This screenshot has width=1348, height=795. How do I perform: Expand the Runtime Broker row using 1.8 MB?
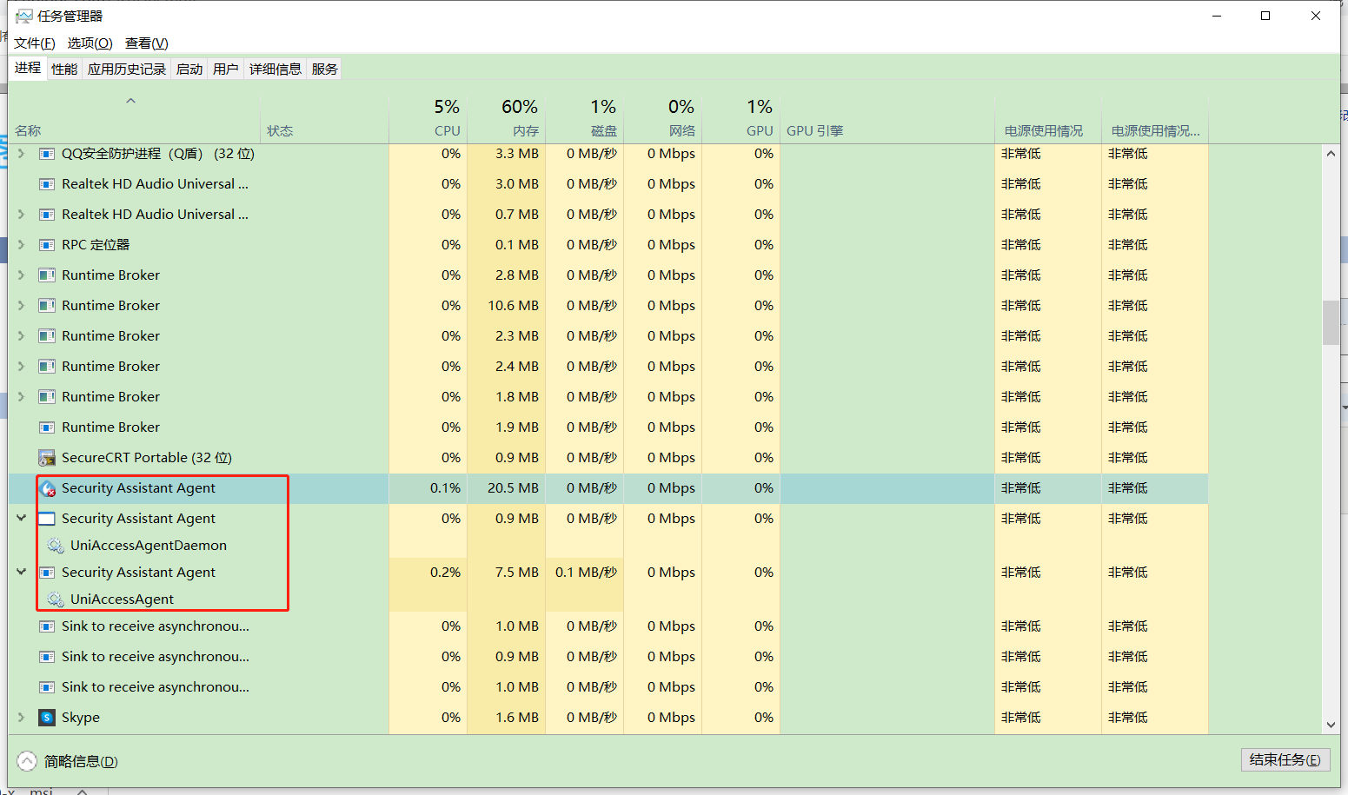tap(21, 397)
